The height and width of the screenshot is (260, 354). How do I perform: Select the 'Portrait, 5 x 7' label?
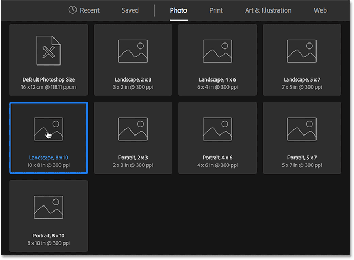pyautogui.click(x=302, y=158)
